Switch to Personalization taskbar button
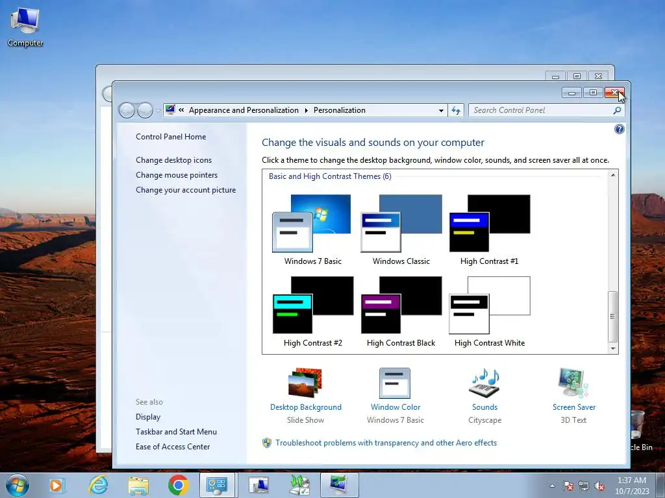The image size is (665, 498). [x=339, y=485]
